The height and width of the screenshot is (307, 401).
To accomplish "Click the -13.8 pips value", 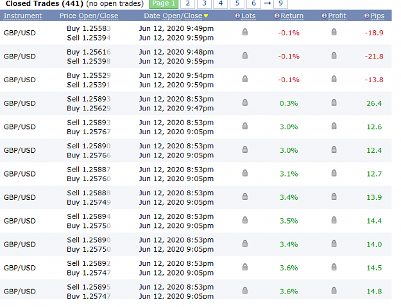I will [x=374, y=80].
